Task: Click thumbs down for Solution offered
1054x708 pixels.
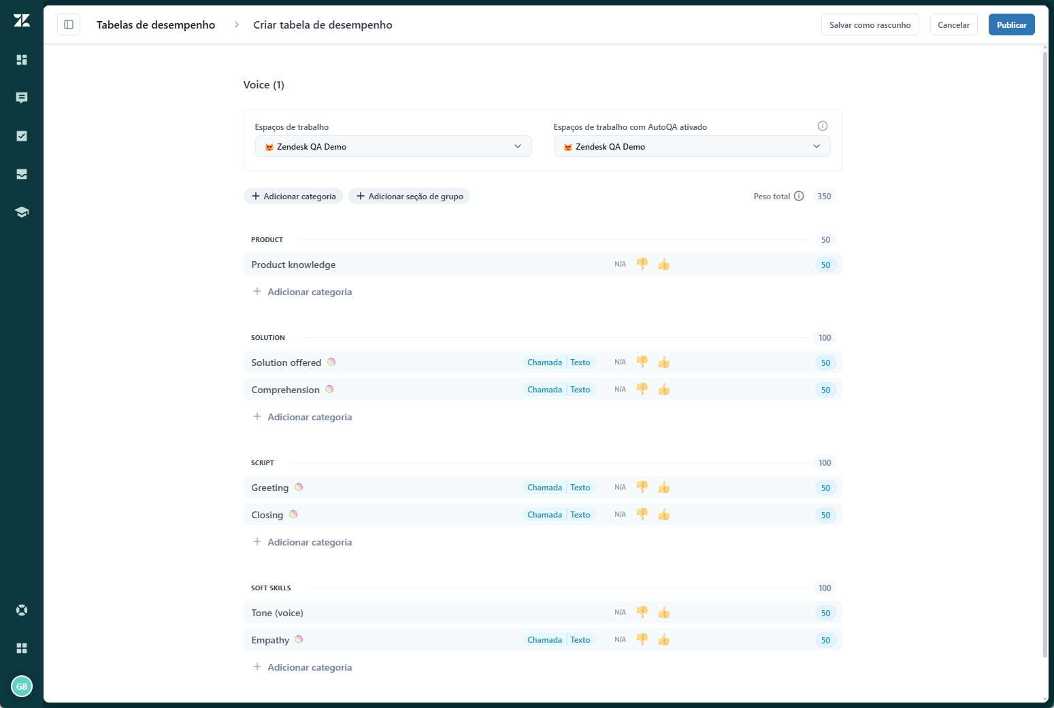Action: coord(642,362)
